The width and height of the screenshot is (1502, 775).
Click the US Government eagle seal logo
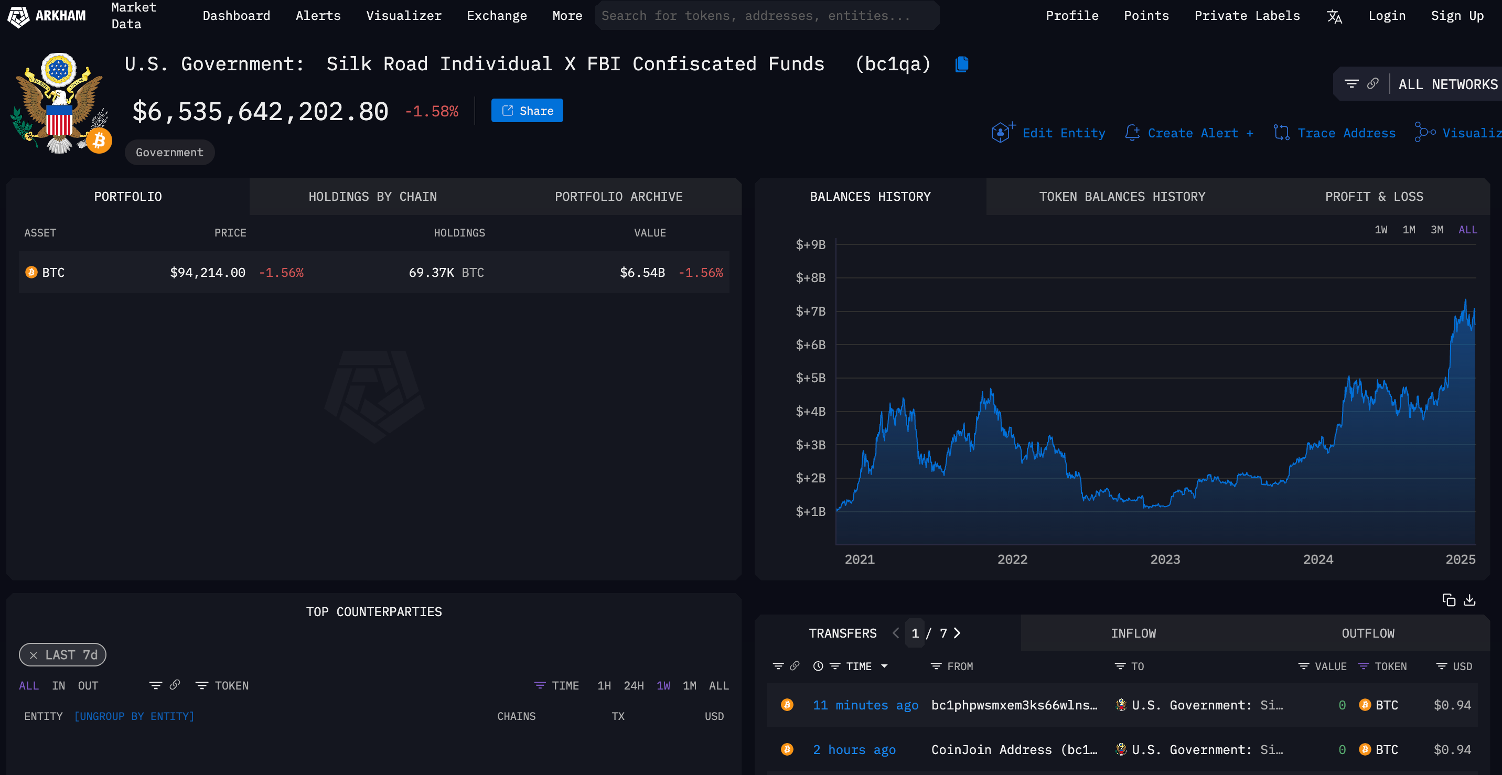(59, 103)
